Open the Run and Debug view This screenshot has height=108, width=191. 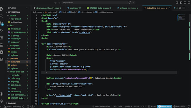[1, 31]
